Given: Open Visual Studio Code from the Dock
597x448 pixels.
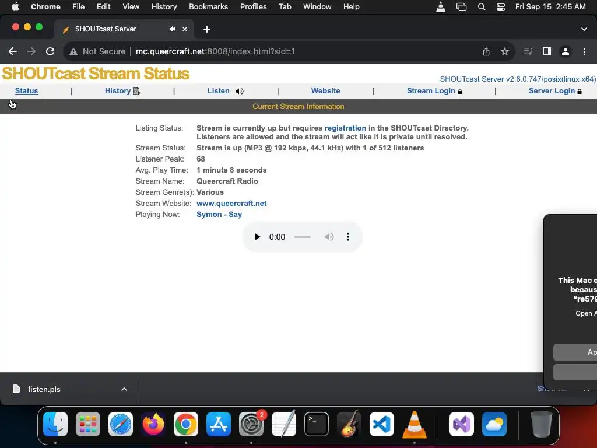Looking at the screenshot, I should (x=382, y=424).
